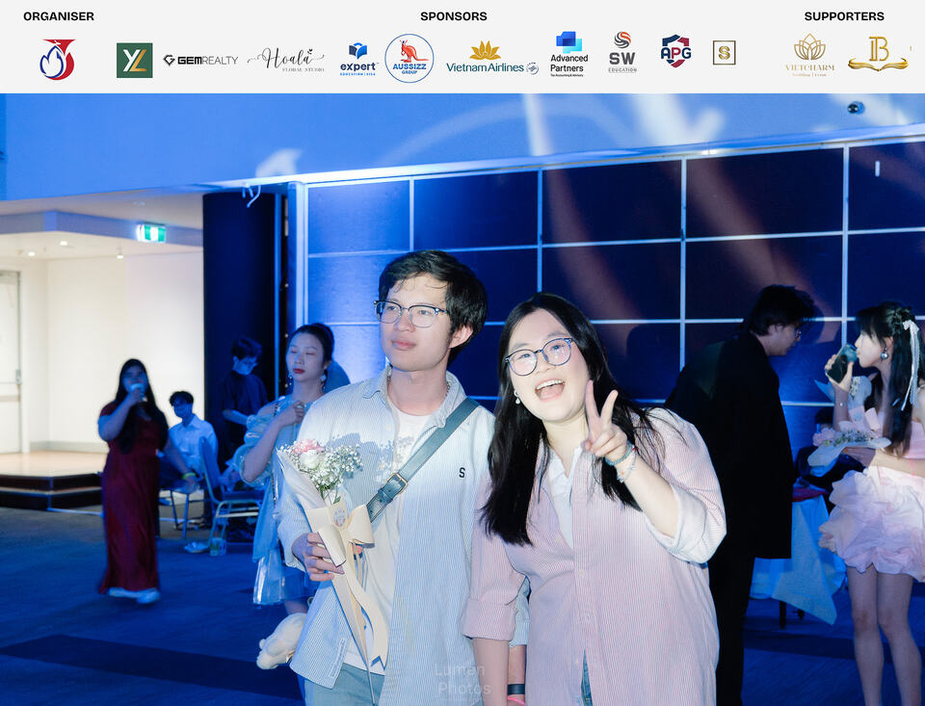Screen dimensions: 925x706
Task: Click the Aussizz Group kangaroo logo
Action: (x=410, y=59)
